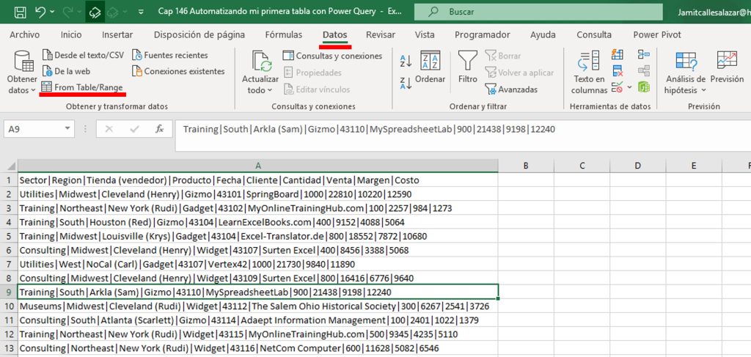Click the Flash Fill lightning icon

tap(618, 55)
